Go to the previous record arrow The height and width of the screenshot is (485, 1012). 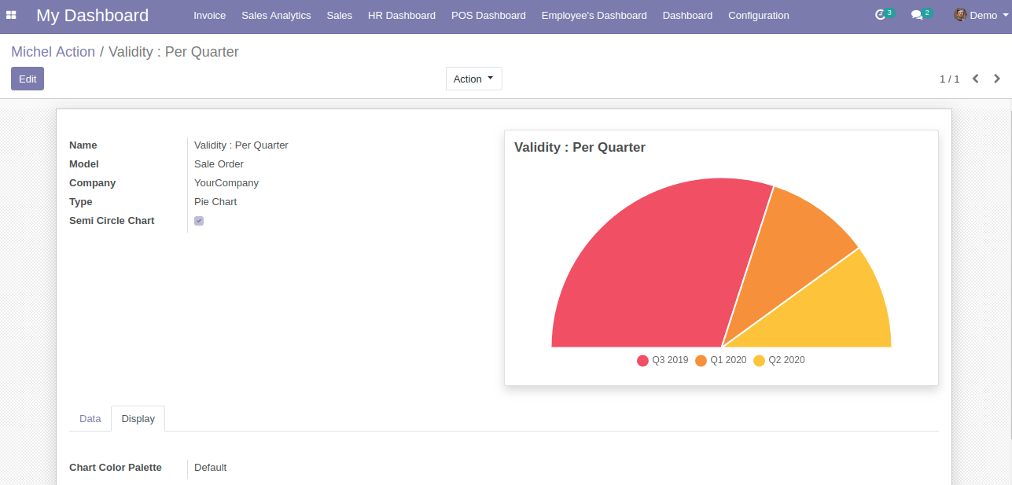coord(976,79)
